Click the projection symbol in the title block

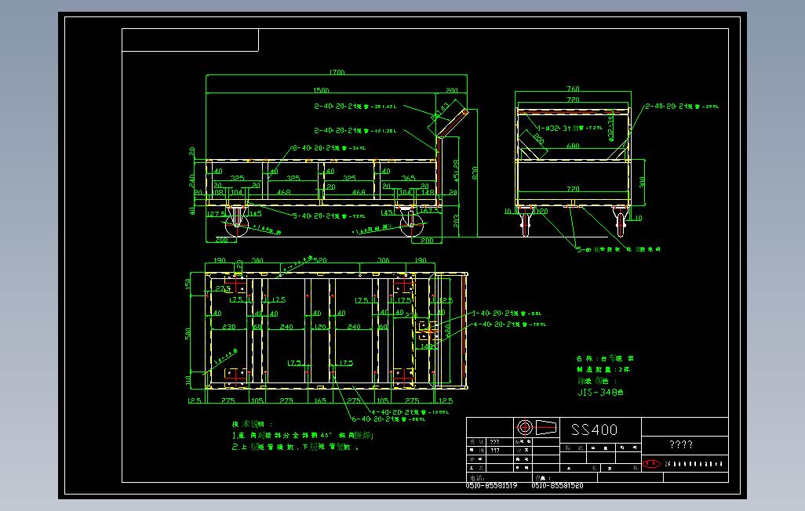(535, 427)
